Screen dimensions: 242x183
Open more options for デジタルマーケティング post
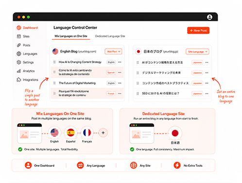point(207,73)
